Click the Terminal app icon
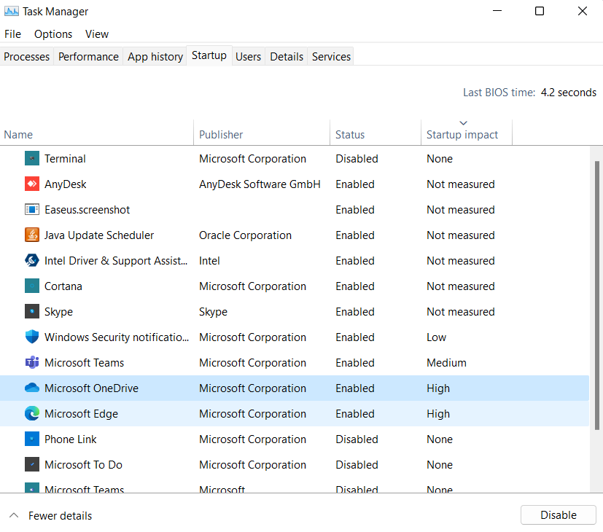The height and width of the screenshot is (532, 603). 32,158
